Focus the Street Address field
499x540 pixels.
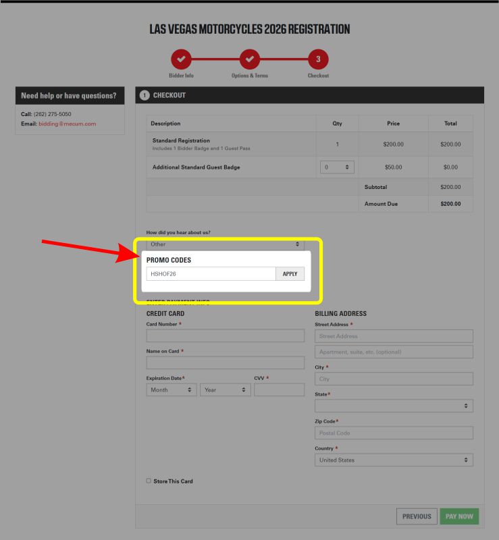394,336
